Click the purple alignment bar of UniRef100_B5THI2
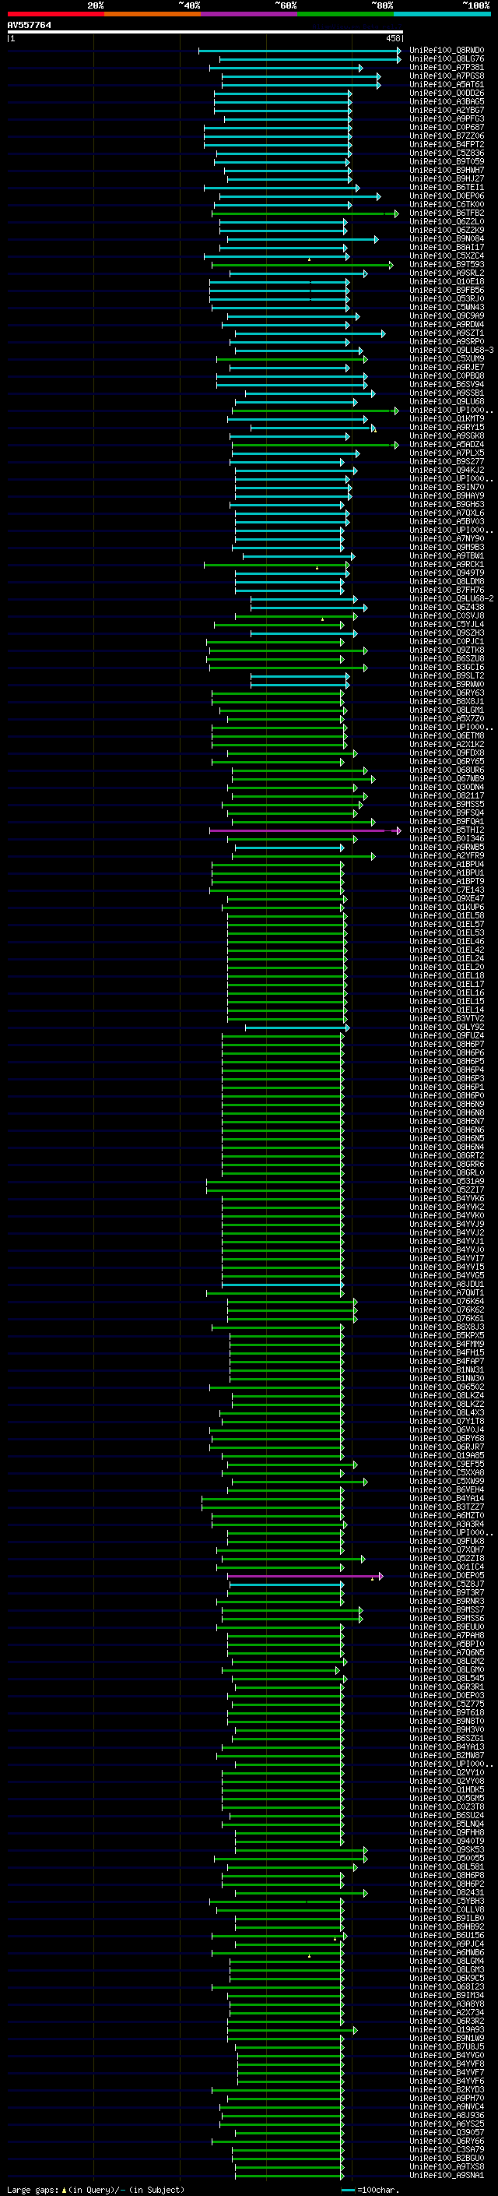This screenshot has height=2196, width=498. click(x=305, y=831)
